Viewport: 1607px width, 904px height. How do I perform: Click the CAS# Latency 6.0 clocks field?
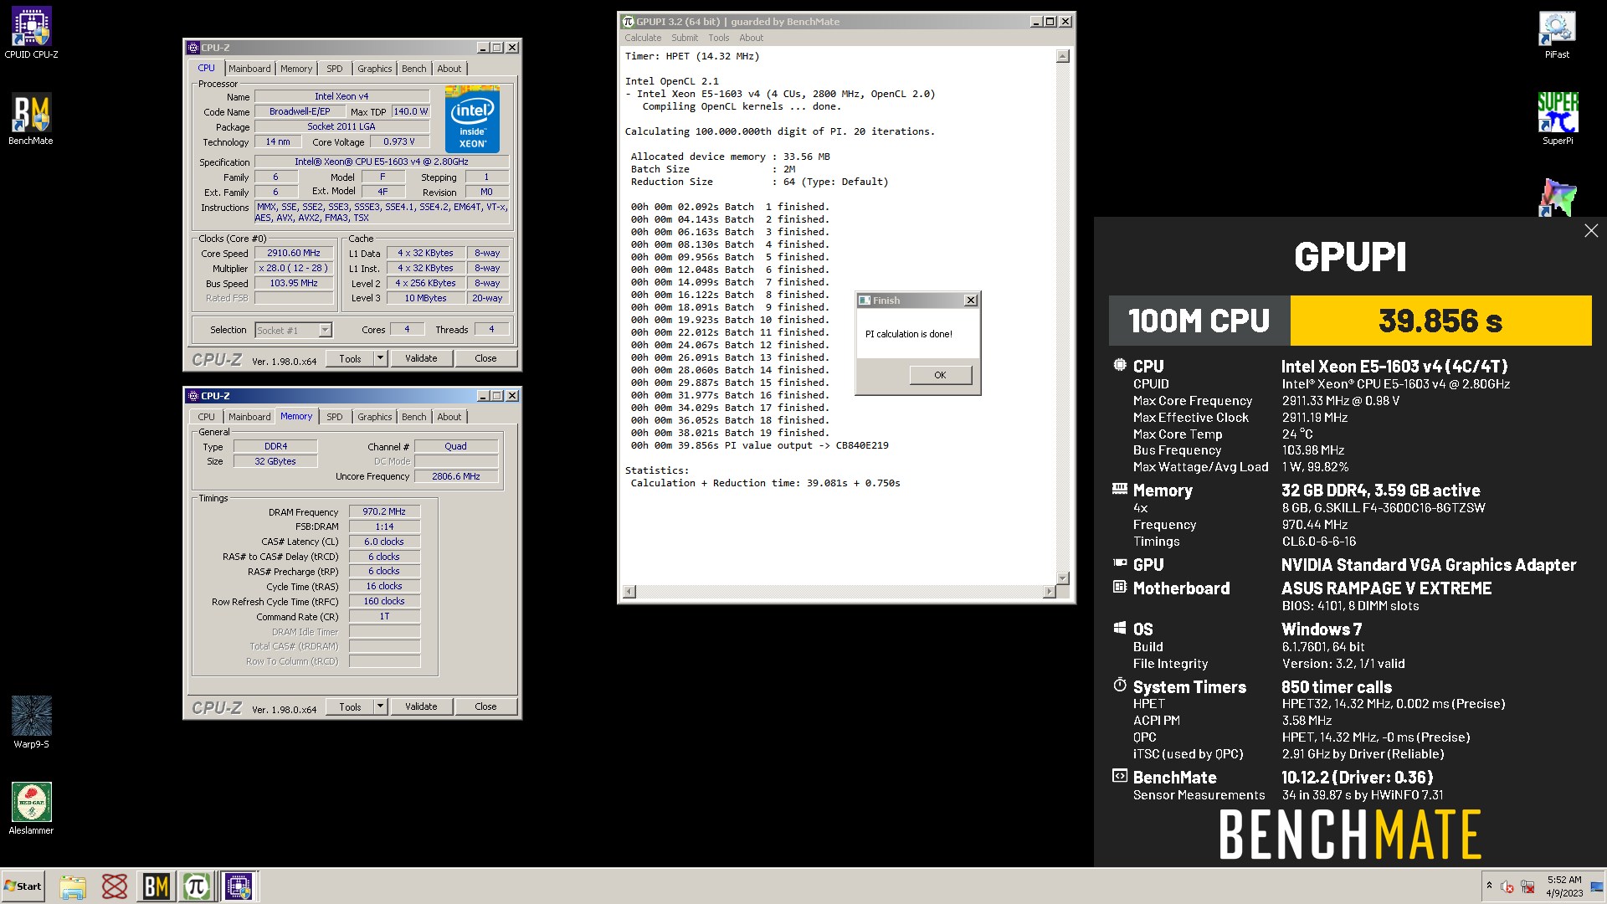tap(384, 542)
